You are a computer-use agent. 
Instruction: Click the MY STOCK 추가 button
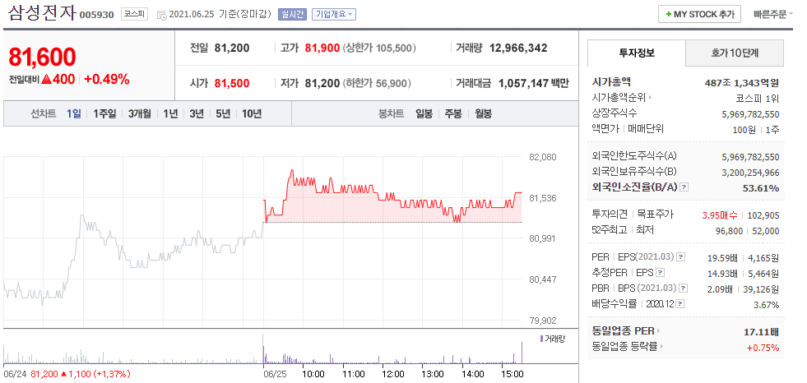tap(699, 15)
